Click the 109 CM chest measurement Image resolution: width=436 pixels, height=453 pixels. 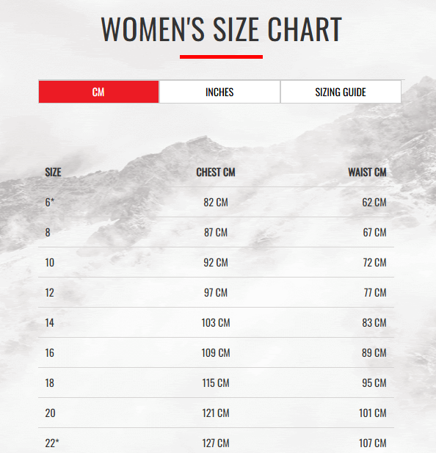tap(216, 352)
